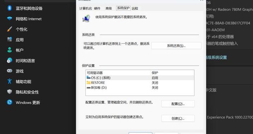
Task: Click the 辅助功能 accessibility figure icon
Action: (10, 81)
